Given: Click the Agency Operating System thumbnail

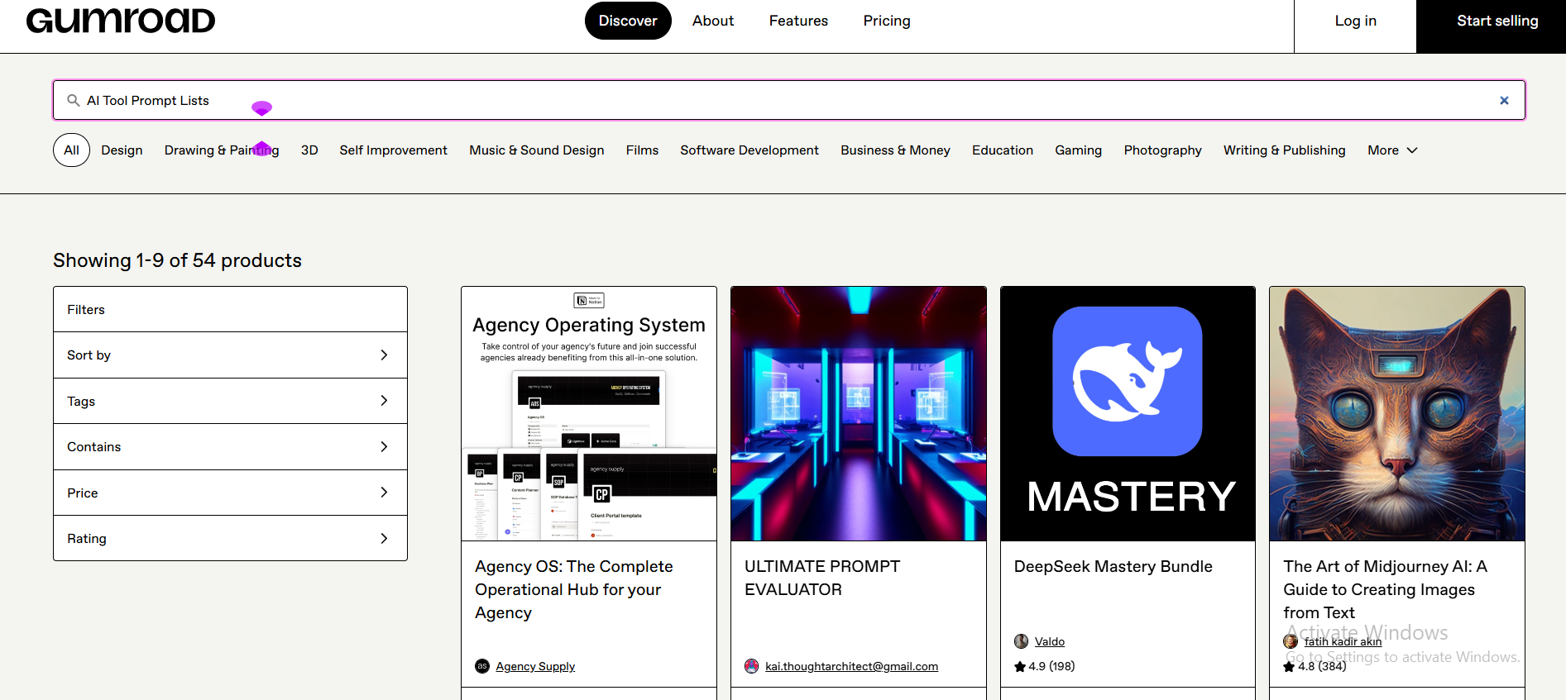Looking at the screenshot, I should coord(589,414).
